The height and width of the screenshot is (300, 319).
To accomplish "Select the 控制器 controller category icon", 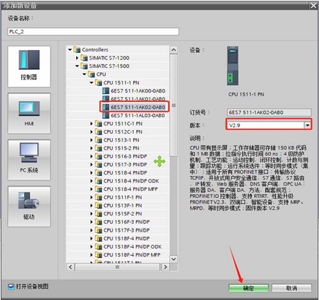I will 29,66.
